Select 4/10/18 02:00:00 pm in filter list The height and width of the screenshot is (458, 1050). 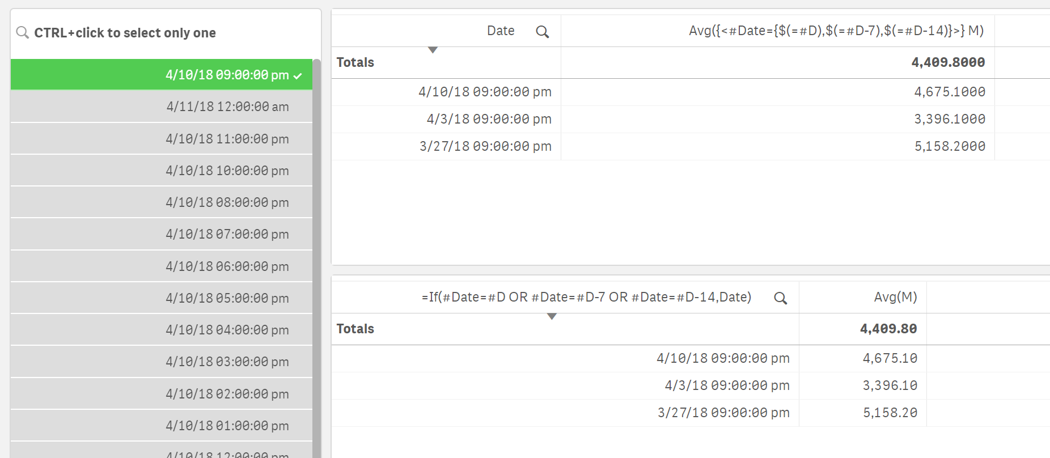pos(162,394)
